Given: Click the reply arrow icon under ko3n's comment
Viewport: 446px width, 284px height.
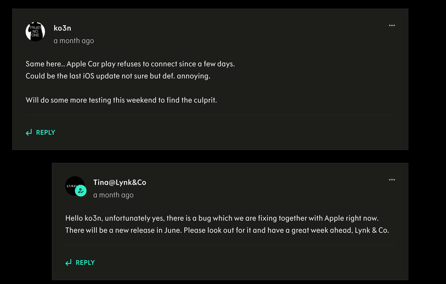Looking at the screenshot, I should pos(29,133).
